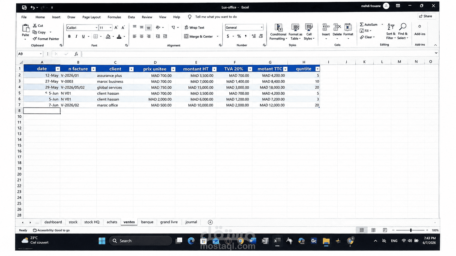Image resolution: width=456 pixels, height=256 pixels.
Task: Adjust the zoom slider handle
Action: 411,230
